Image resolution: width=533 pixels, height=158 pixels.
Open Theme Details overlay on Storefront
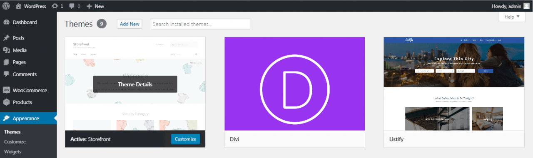click(135, 84)
